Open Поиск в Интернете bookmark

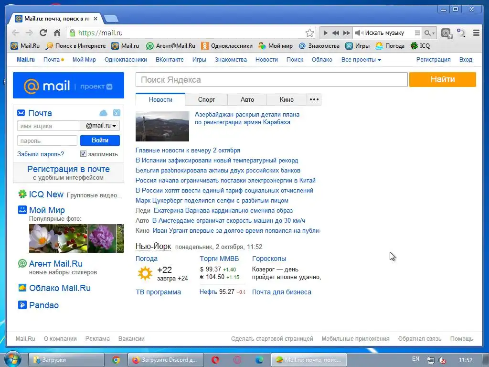(75, 46)
